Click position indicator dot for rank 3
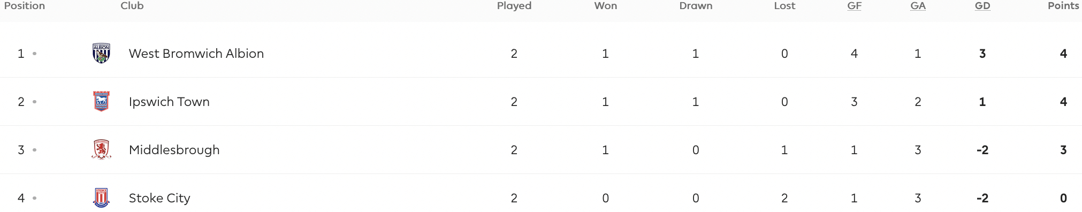 pyautogui.click(x=34, y=150)
